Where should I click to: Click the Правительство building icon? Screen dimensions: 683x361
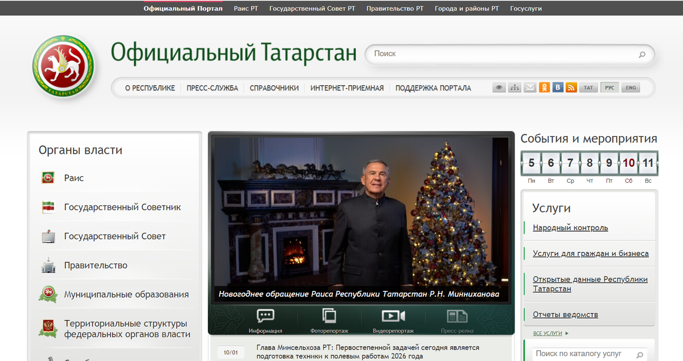point(48,265)
